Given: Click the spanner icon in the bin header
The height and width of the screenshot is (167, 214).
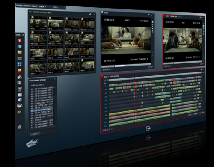Looking at the screenshot, I should (90, 14).
